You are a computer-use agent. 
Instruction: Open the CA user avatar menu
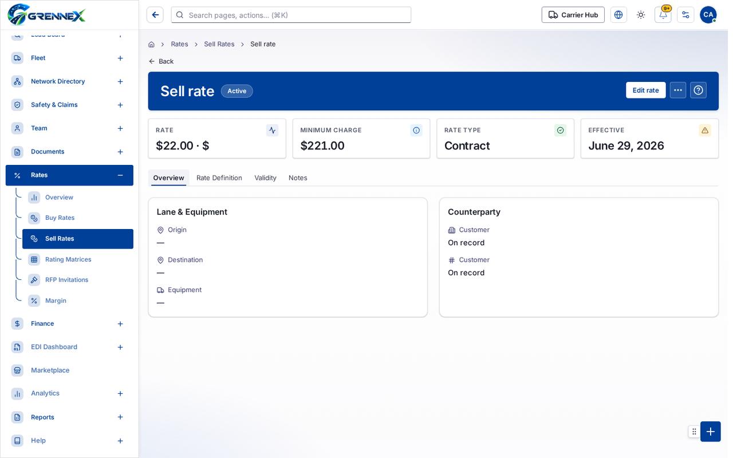(708, 15)
